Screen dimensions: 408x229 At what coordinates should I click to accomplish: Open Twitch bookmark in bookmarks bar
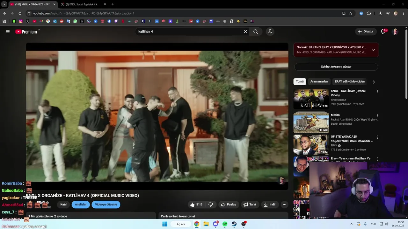click(x=116, y=21)
